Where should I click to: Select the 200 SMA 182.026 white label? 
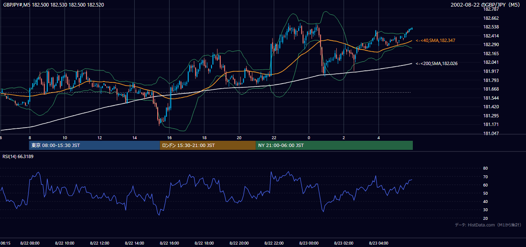coord(437,63)
